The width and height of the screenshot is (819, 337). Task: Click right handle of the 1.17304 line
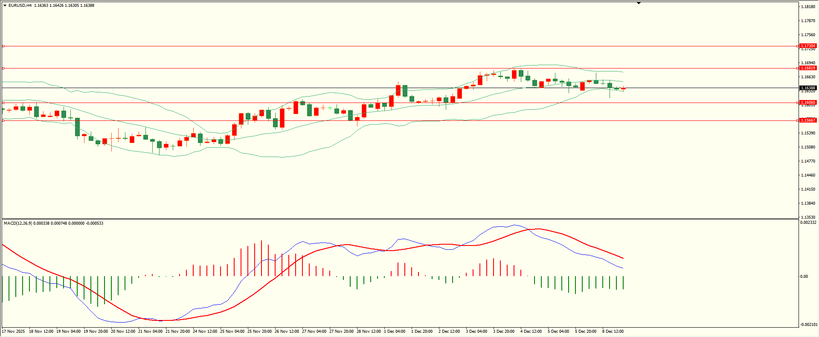coord(798,46)
